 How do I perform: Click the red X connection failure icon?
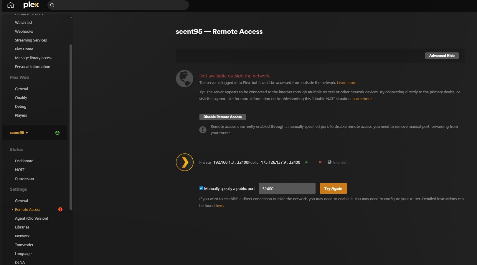pos(320,162)
